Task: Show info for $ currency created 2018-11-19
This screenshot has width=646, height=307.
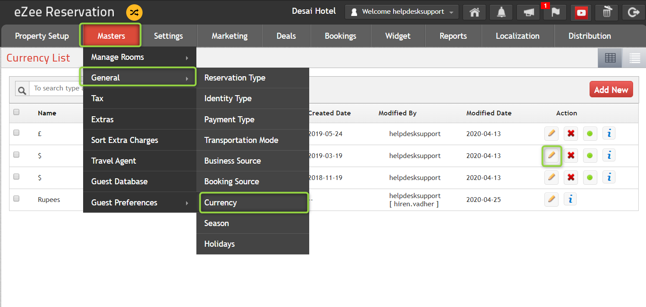Action: click(609, 177)
